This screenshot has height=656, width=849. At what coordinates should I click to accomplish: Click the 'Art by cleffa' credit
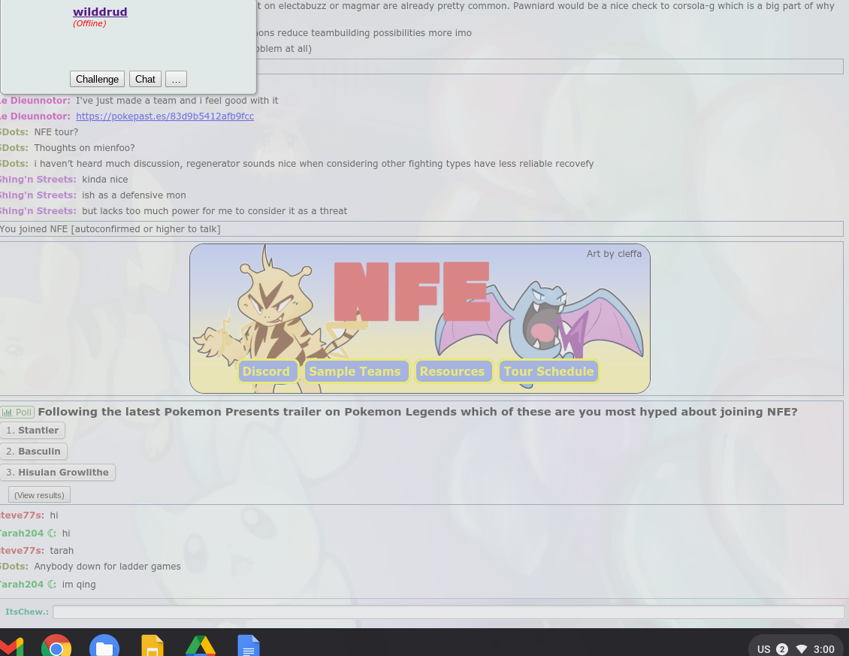(x=614, y=254)
